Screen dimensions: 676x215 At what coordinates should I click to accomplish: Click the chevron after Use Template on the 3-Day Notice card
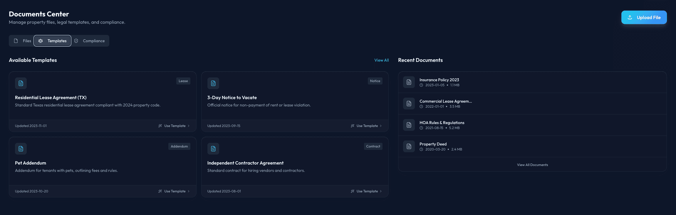click(x=381, y=126)
